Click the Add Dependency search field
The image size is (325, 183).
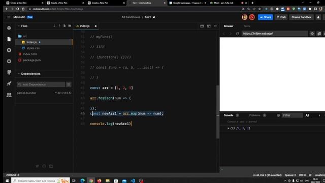(41, 84)
